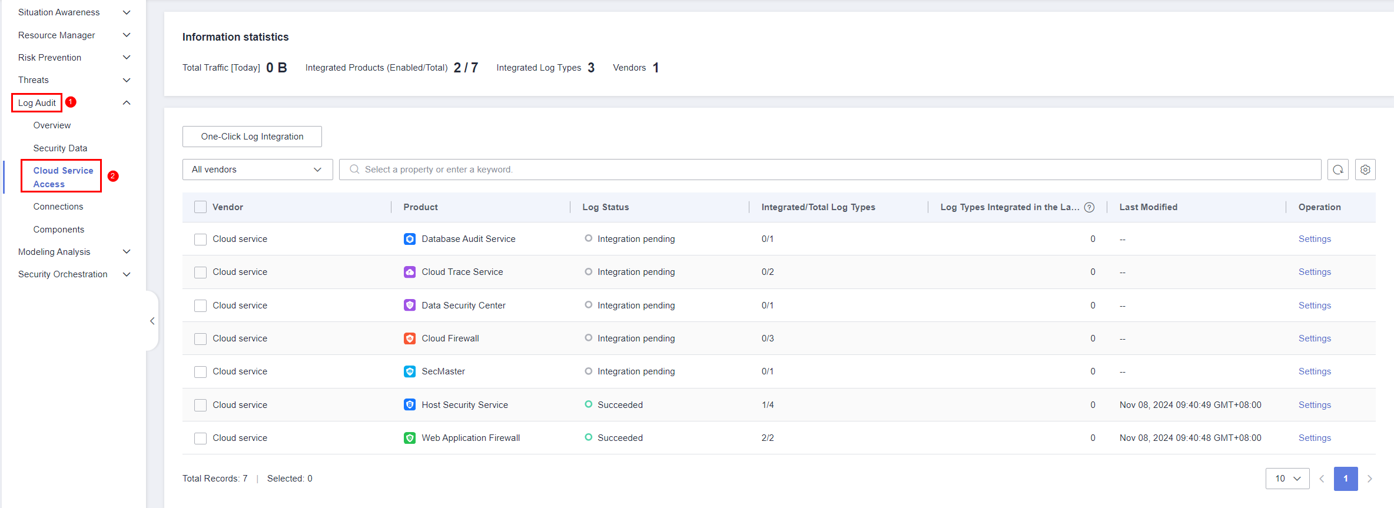Click the Cloud Firewall product icon
Image resolution: width=1394 pixels, height=508 pixels.
(410, 338)
